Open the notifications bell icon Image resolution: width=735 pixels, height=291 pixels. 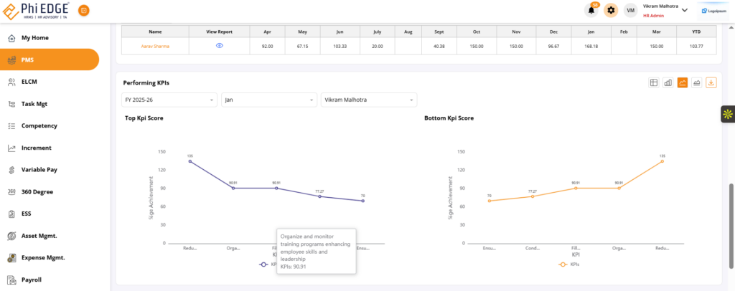(x=592, y=10)
